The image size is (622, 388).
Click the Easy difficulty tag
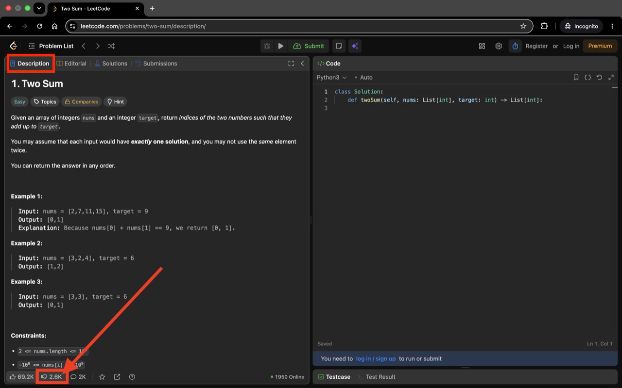[x=19, y=102]
